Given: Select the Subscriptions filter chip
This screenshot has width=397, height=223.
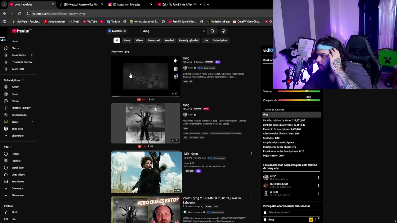Looking at the screenshot, I should coord(220,40).
